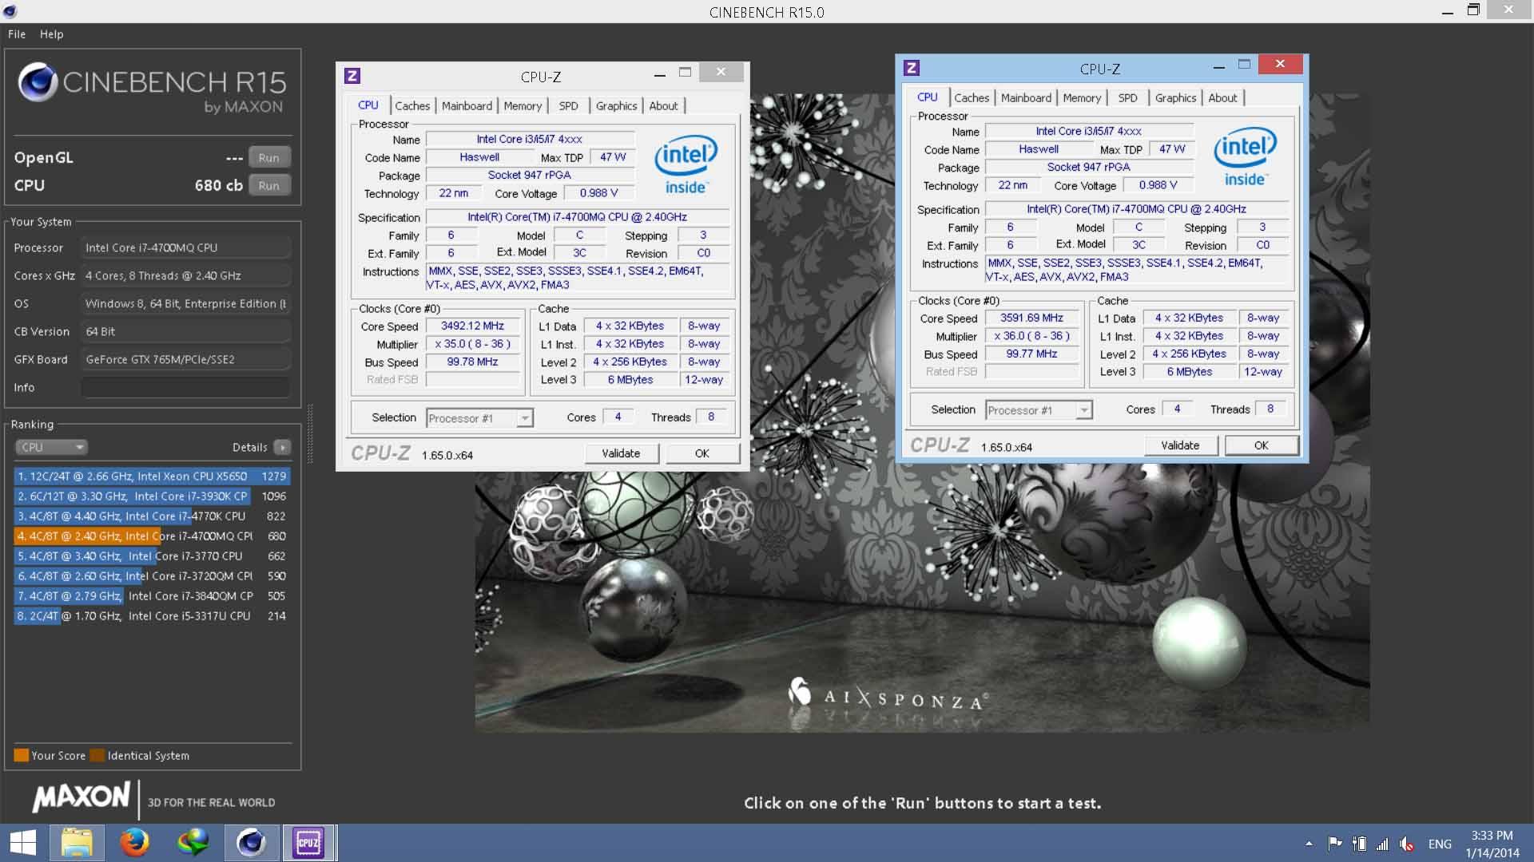Click taskbar clock 3:33 PM
Screen dimensions: 1534x862
coord(1492,835)
